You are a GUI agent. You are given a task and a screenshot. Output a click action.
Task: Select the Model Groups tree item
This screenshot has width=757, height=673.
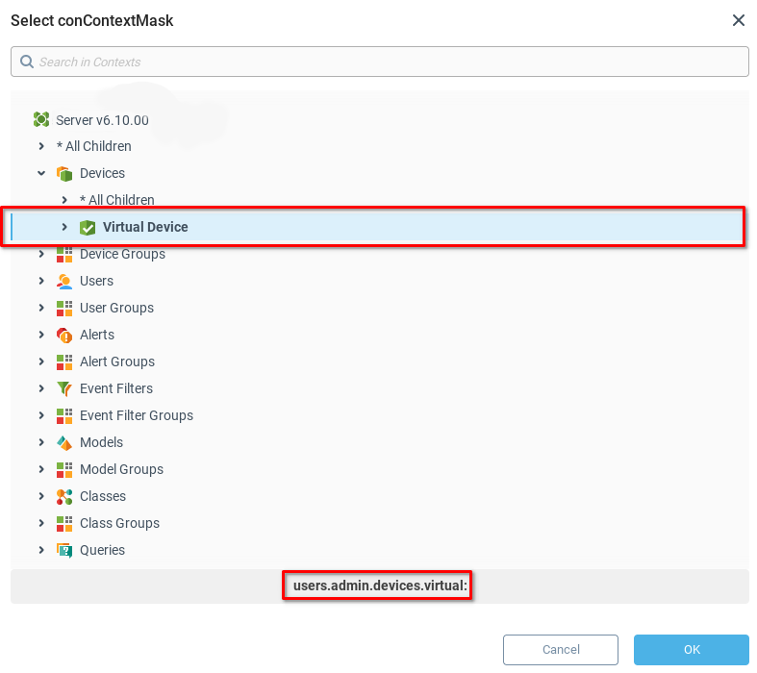(121, 469)
